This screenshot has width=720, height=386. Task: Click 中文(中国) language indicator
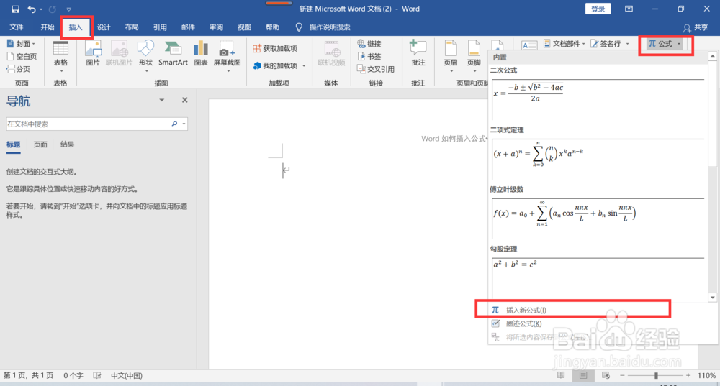point(127,375)
